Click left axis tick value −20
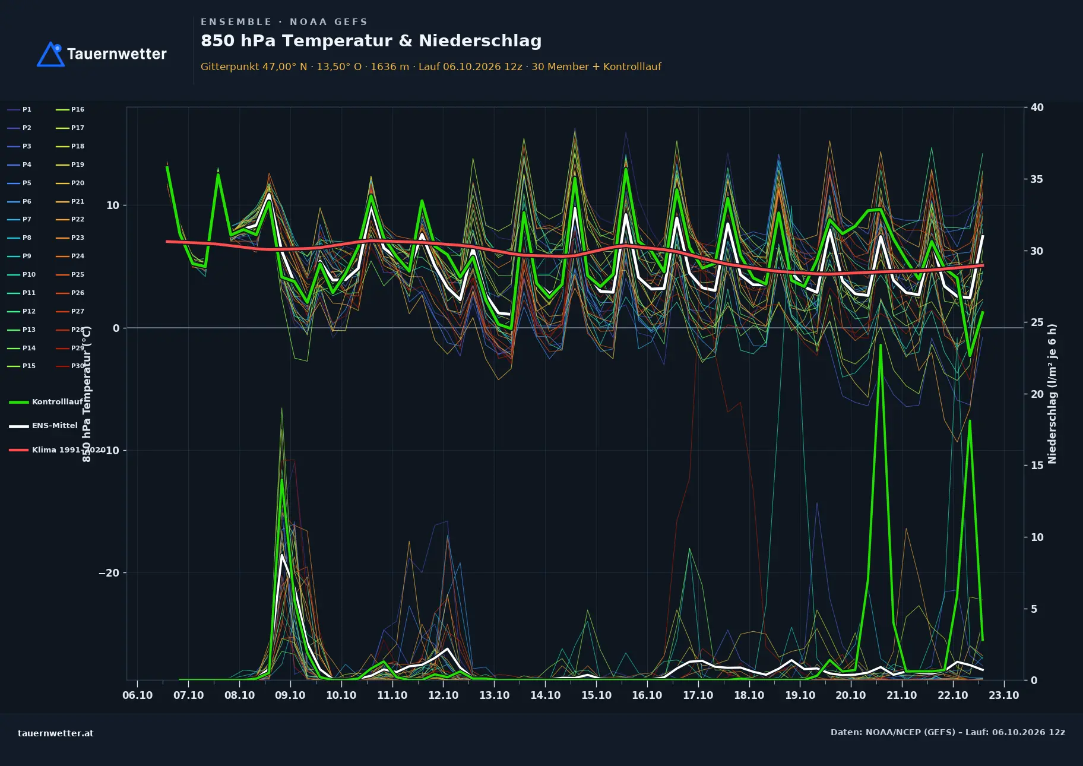The height and width of the screenshot is (766, 1083). coord(109,573)
